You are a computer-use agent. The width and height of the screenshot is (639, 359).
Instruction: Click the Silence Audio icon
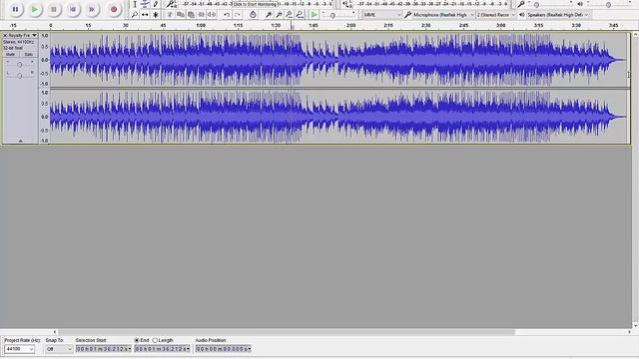[212, 15]
